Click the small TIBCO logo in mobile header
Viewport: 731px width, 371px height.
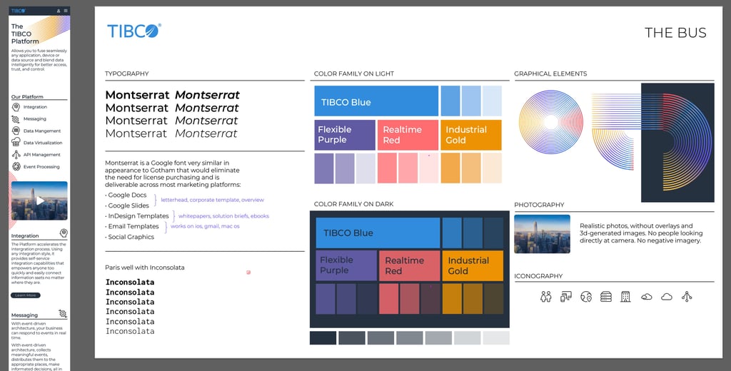click(x=18, y=10)
